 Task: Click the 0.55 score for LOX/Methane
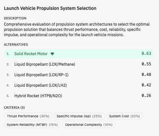tap(146, 64)
